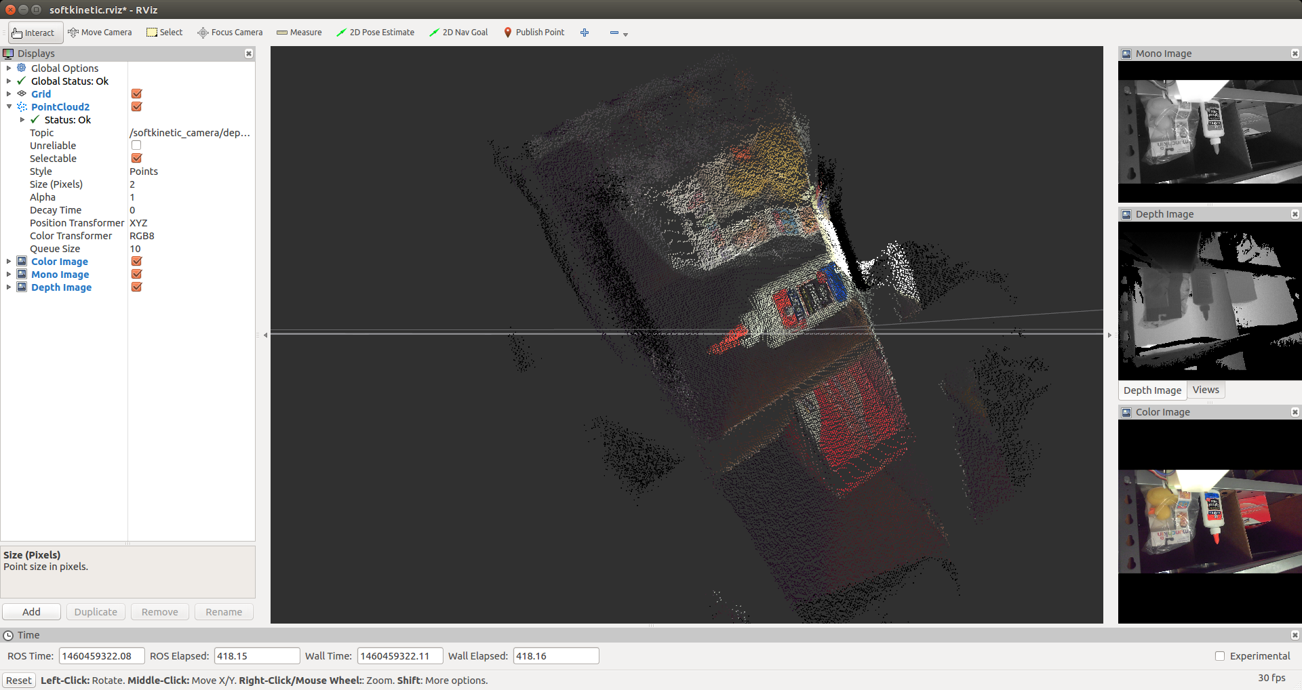Click the blue plus add-tool icon

[585, 33]
